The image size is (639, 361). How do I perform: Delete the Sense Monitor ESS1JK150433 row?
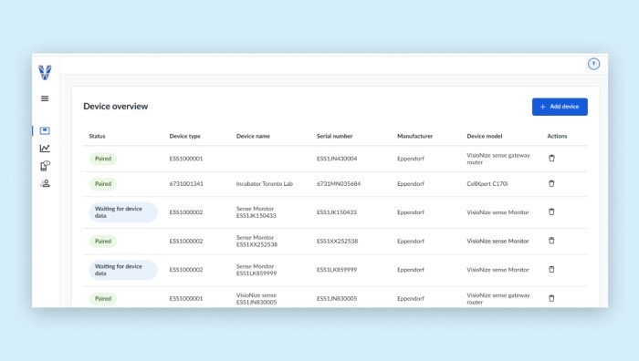(x=551, y=211)
